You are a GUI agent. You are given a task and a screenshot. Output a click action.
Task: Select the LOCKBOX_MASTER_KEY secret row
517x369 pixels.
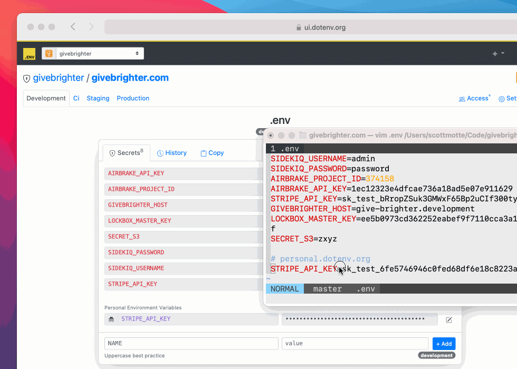coord(184,221)
